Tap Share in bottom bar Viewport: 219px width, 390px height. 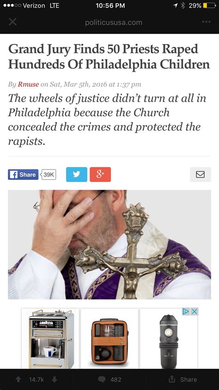[182, 379]
